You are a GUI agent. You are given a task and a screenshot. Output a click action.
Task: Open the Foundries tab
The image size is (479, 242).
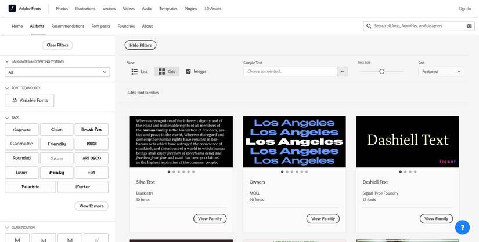click(126, 26)
